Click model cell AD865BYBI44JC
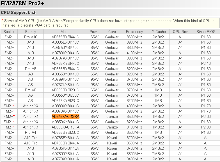 [x=65, y=69]
